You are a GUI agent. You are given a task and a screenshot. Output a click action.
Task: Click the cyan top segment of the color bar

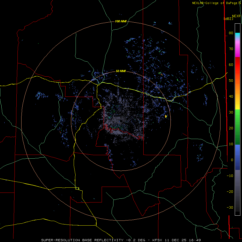coord(237,35)
